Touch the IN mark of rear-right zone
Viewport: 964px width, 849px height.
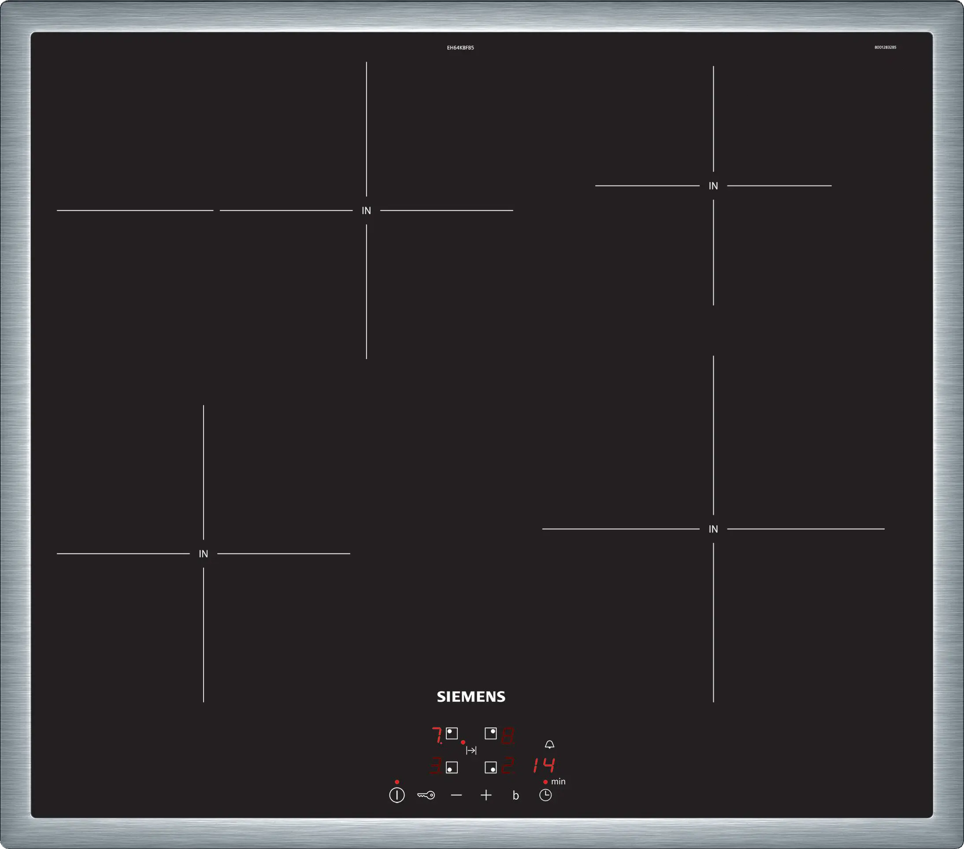(x=713, y=186)
